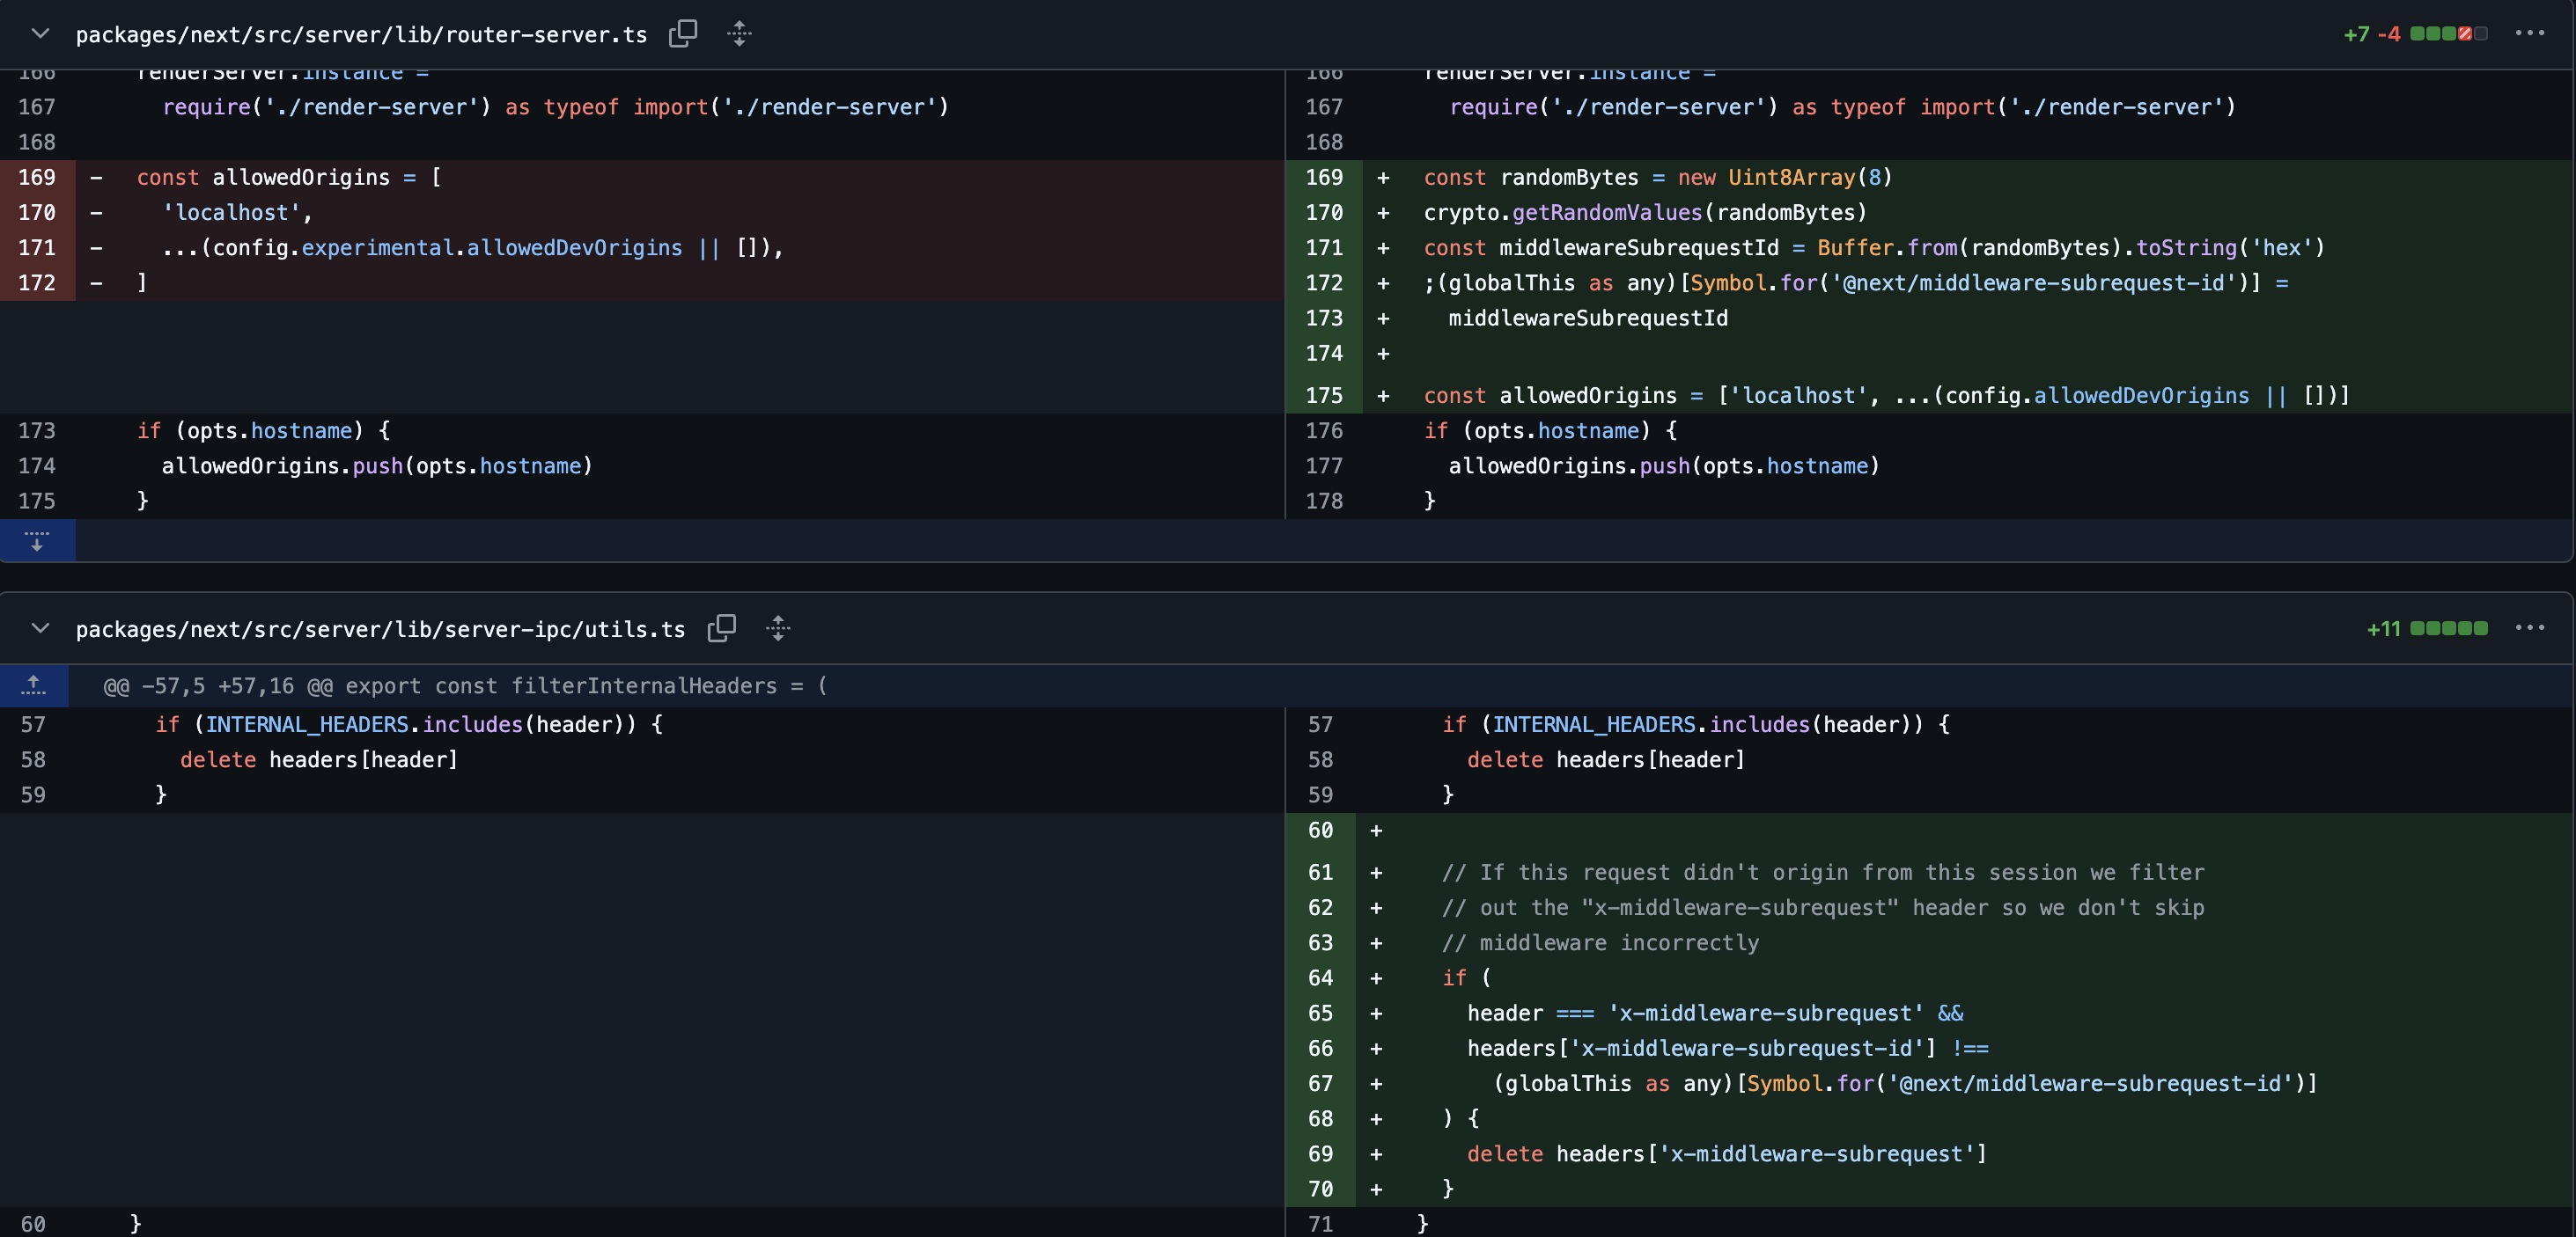
Task: Expand all lines in server-ipc/utils.ts
Action: pyautogui.click(x=778, y=628)
